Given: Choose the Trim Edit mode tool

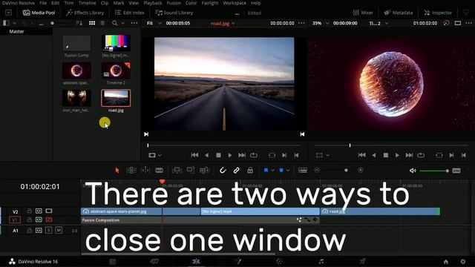Looking at the screenshot, I should [x=131, y=171].
